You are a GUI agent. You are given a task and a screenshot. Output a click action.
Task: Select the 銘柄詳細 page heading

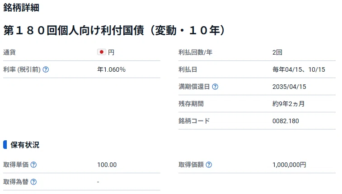coord(21,7)
